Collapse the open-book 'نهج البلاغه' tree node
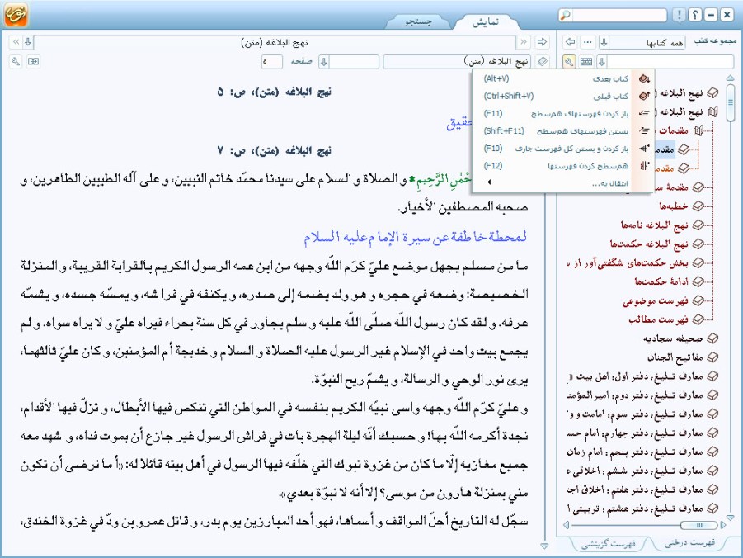Image resolution: width=743 pixels, height=558 pixels. click(712, 112)
